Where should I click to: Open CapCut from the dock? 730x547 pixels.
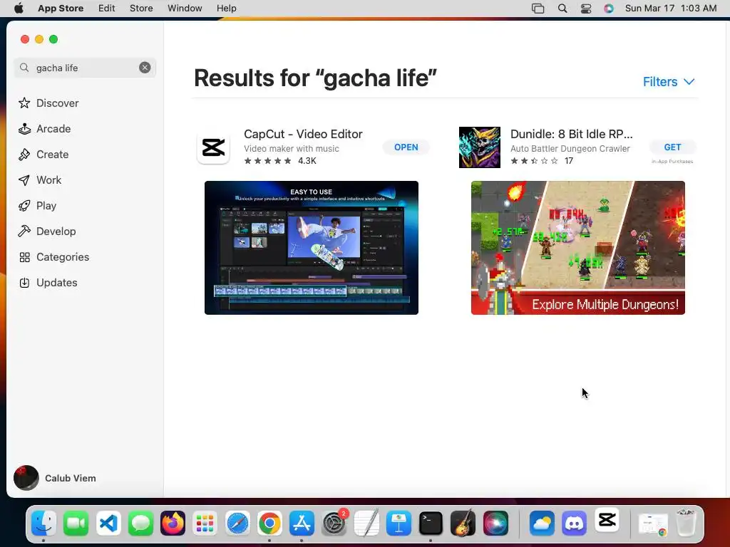[607, 520]
